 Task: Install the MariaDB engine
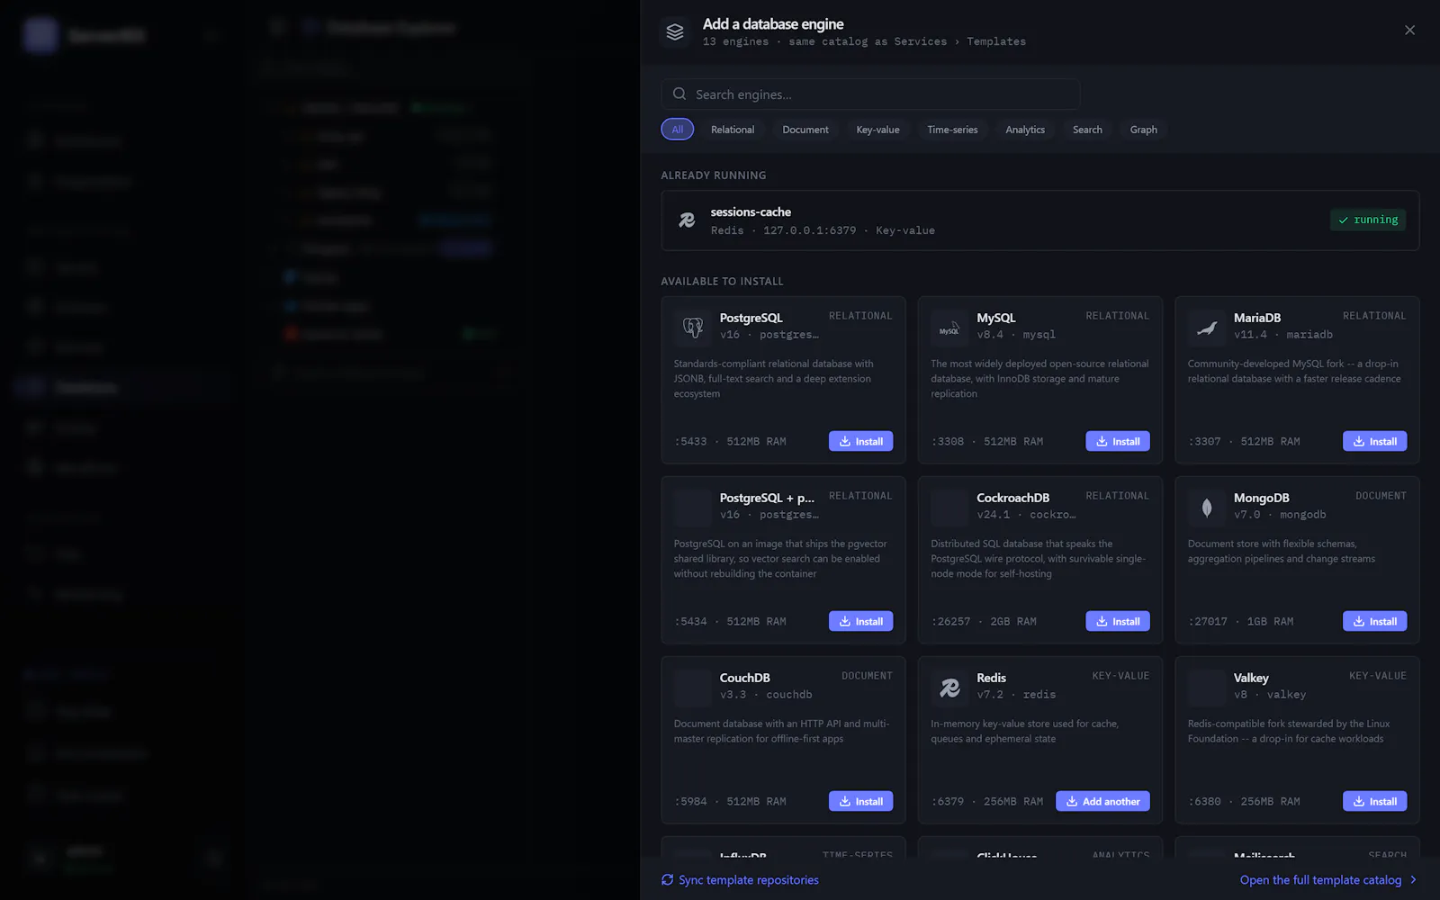(x=1374, y=441)
